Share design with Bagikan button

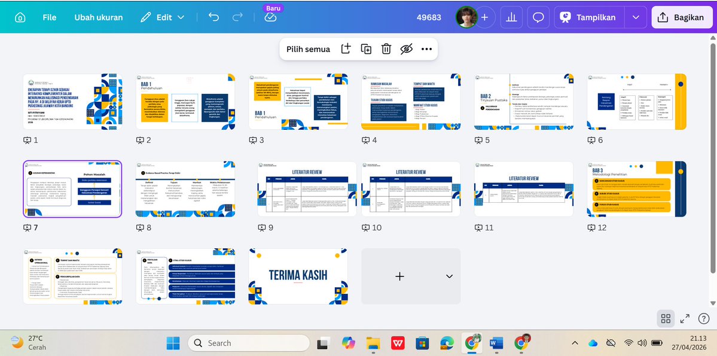click(x=683, y=17)
